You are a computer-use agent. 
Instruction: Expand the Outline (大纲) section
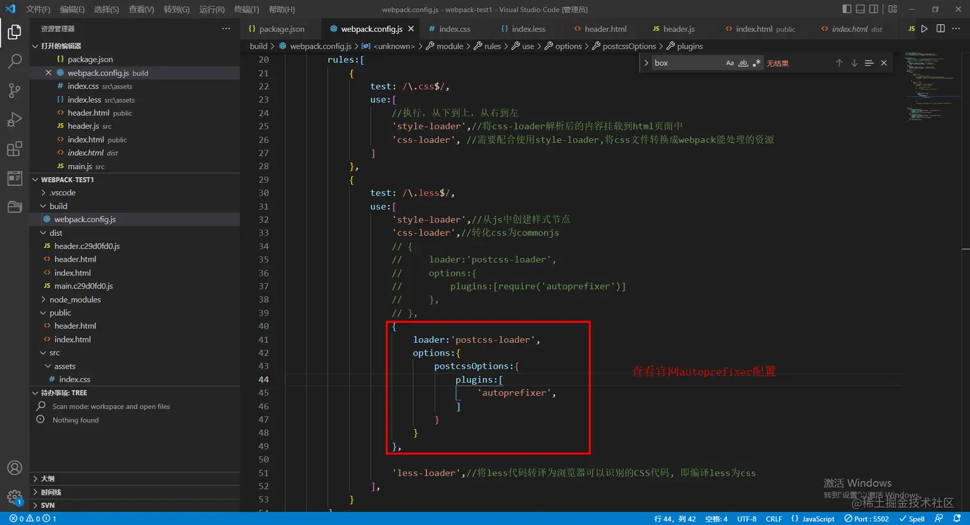tap(135, 479)
